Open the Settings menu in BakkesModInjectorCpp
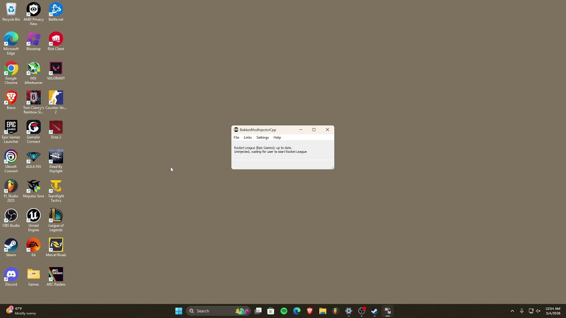The height and width of the screenshot is (318, 566). (x=263, y=137)
